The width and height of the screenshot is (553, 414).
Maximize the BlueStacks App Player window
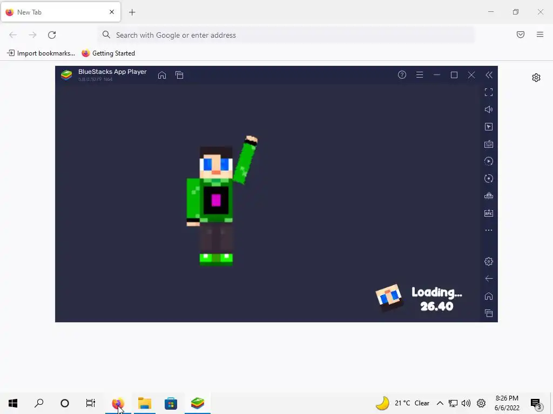coord(454,75)
